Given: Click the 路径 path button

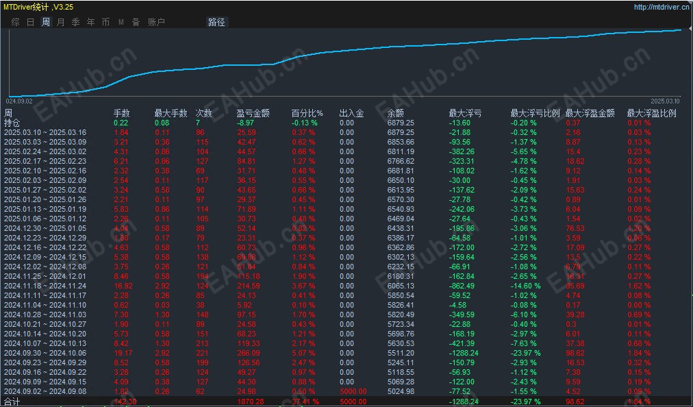Looking at the screenshot, I should 216,22.
